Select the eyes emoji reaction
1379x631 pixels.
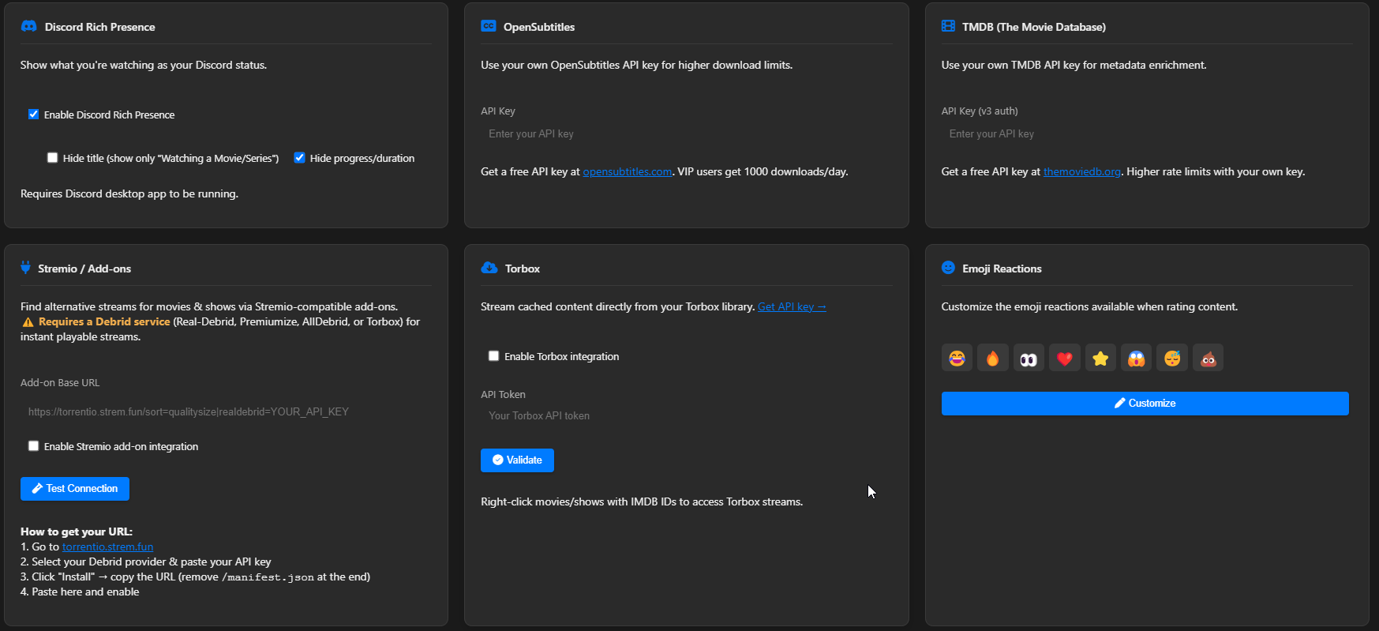pos(1029,358)
